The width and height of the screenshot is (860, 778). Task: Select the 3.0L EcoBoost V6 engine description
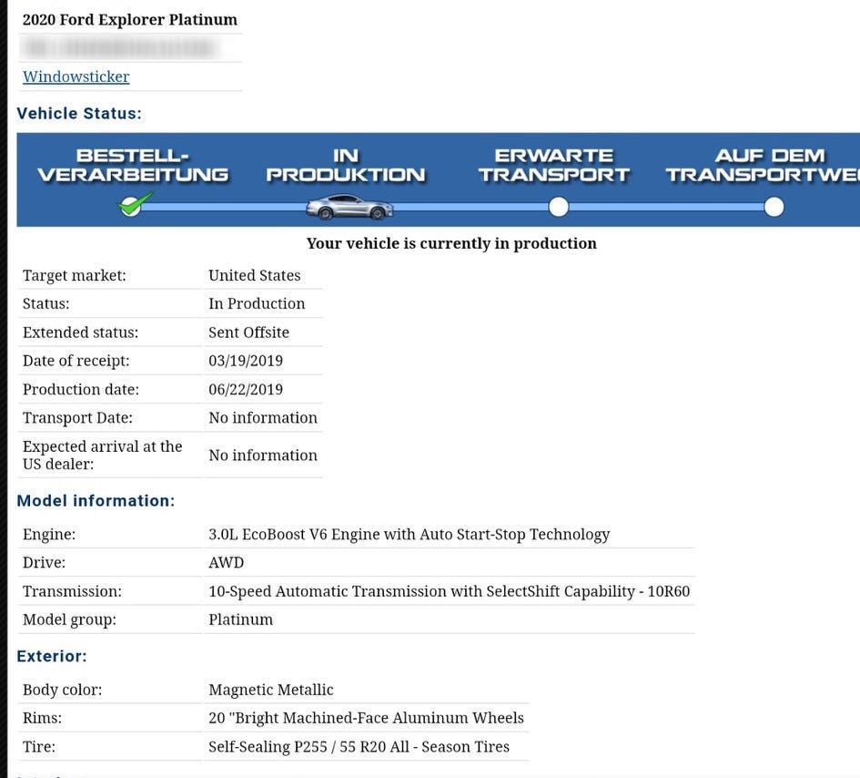pos(410,534)
